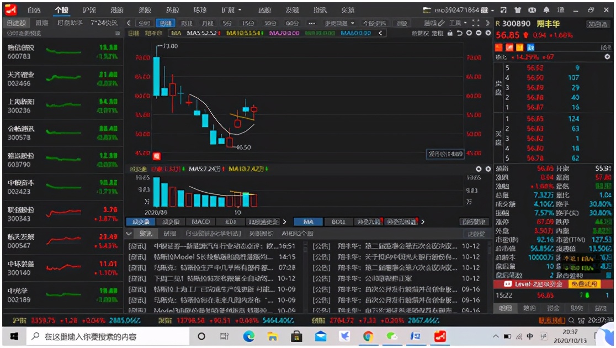616x348 pixels.
Task: Select stock row 000547 in watchlist
Action: pos(63,241)
